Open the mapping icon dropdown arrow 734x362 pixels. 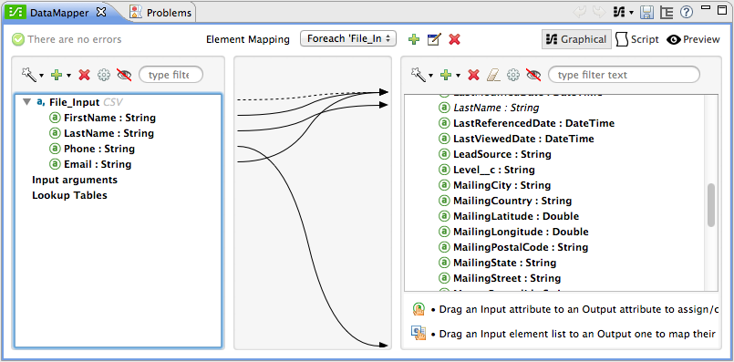pos(631,13)
